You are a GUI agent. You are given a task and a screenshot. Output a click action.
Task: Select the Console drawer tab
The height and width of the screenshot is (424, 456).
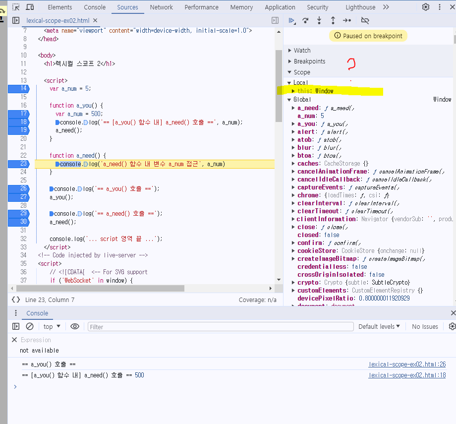(37, 313)
